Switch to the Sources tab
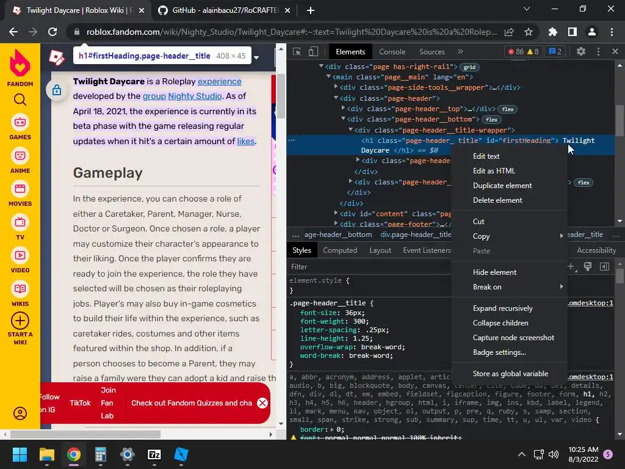Viewport: 625px width, 469px height. click(432, 52)
